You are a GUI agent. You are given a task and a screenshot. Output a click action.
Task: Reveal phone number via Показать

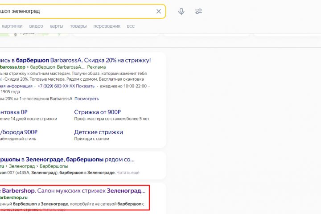point(86,86)
